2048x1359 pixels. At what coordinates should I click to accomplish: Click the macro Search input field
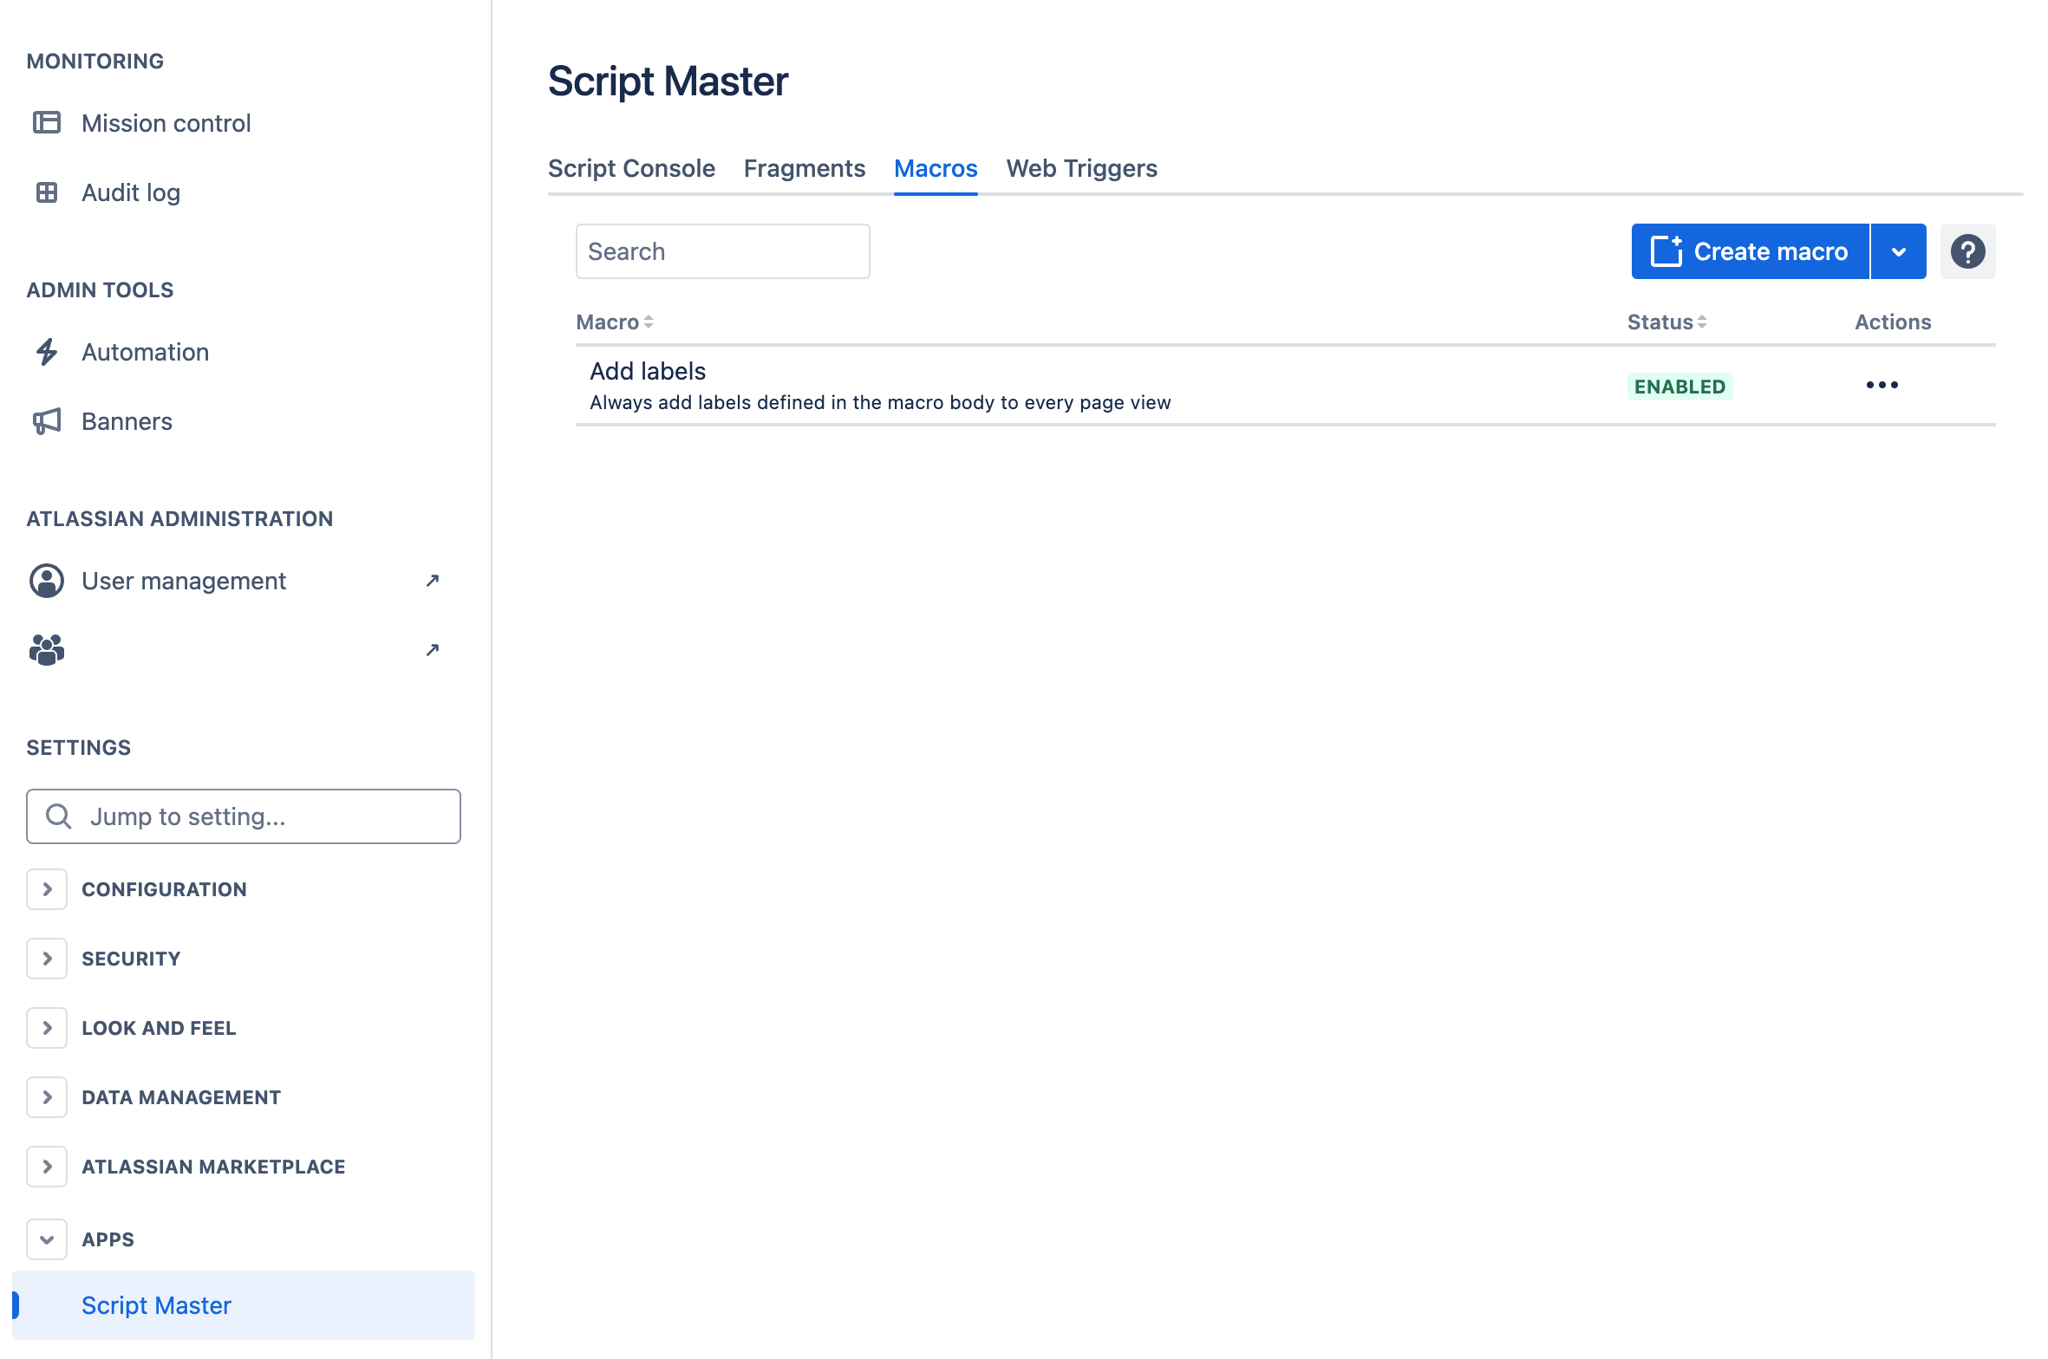pyautogui.click(x=722, y=251)
